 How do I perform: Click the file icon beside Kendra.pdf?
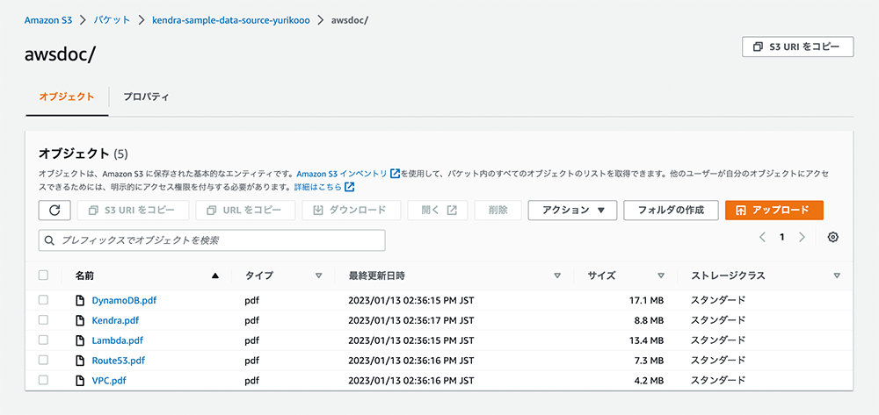80,320
